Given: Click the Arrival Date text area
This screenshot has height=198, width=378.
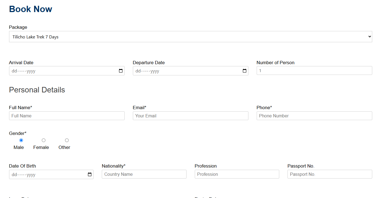Looking at the screenshot, I should pyautogui.click(x=24, y=71).
